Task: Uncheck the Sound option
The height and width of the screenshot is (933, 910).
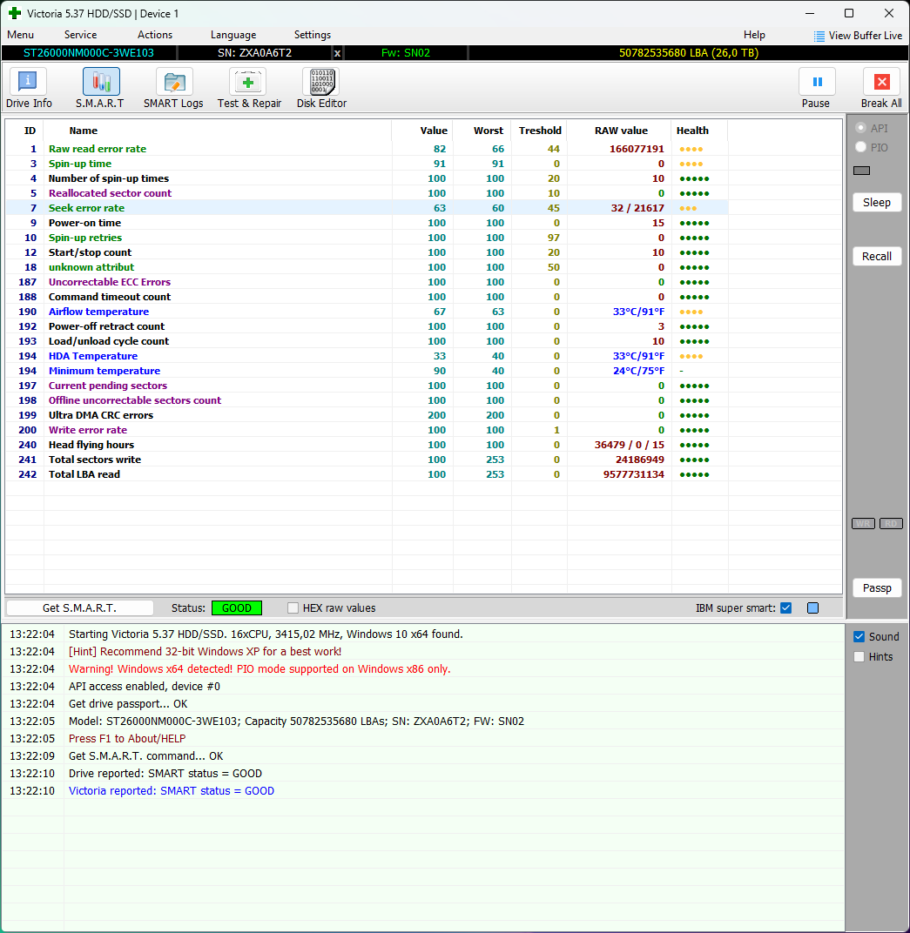Action: tap(859, 637)
